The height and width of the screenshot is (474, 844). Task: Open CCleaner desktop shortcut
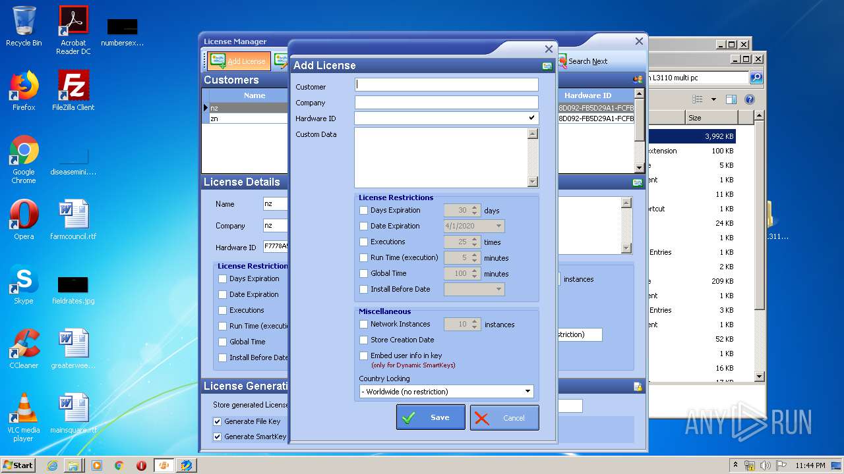pos(24,349)
